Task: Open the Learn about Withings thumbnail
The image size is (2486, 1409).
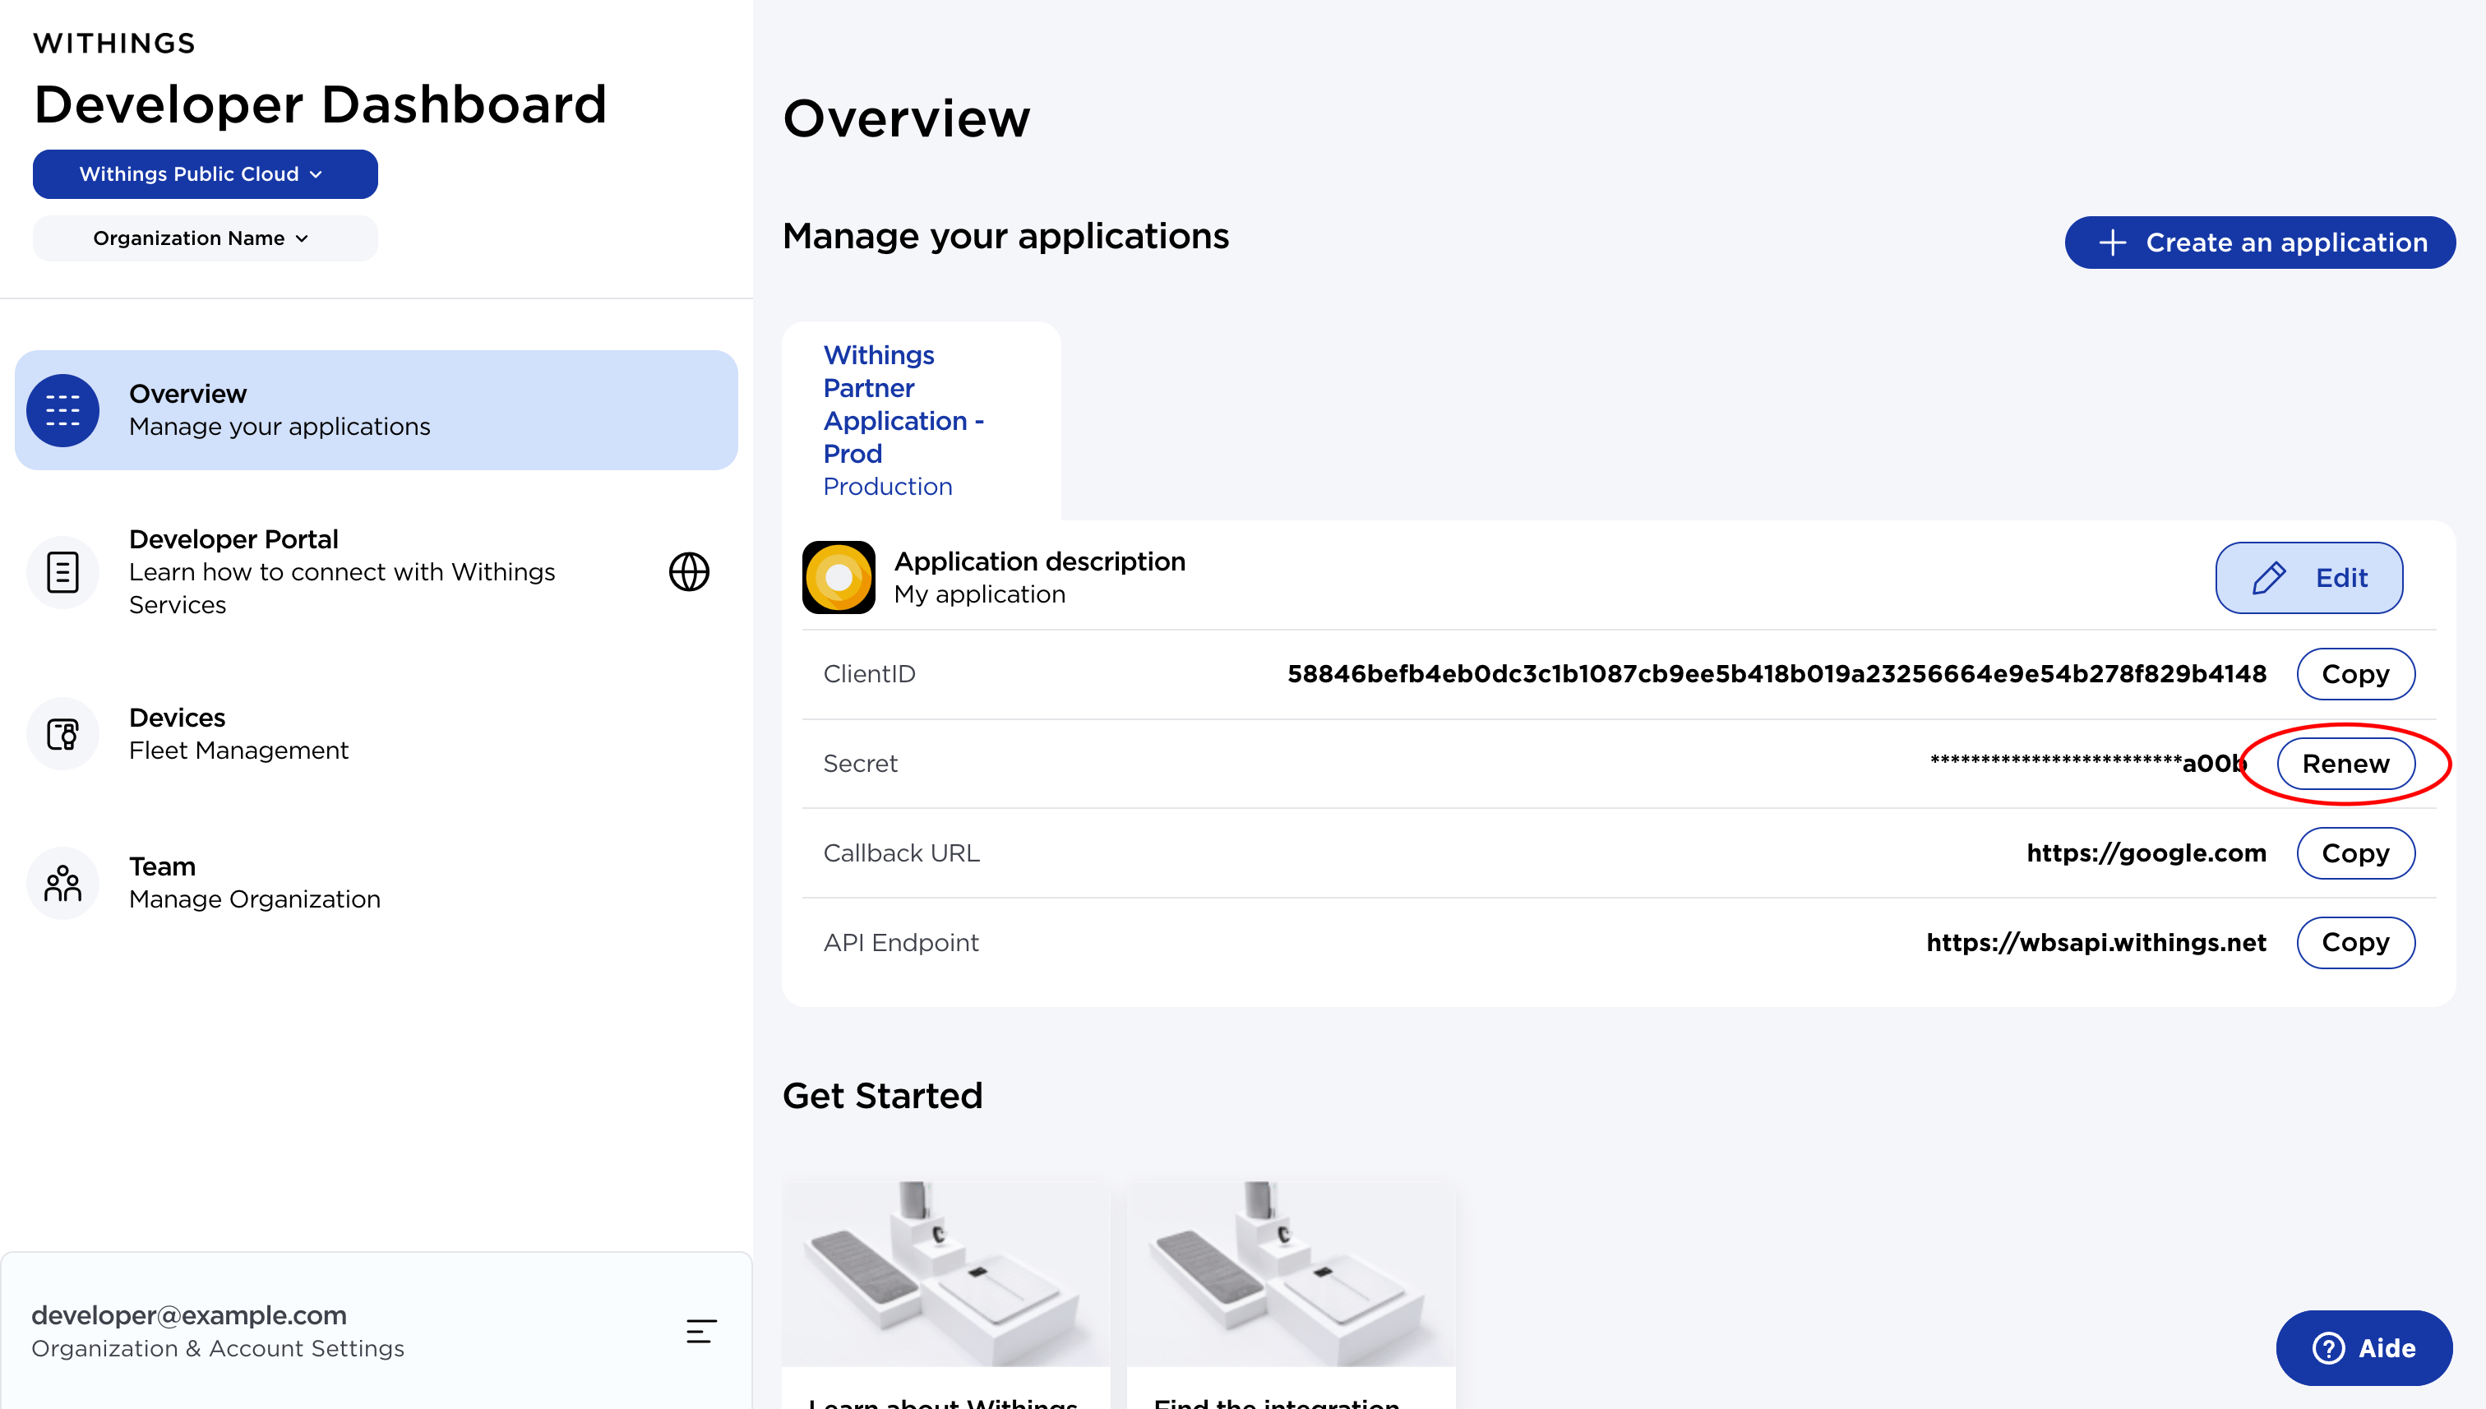Action: tap(945, 1273)
